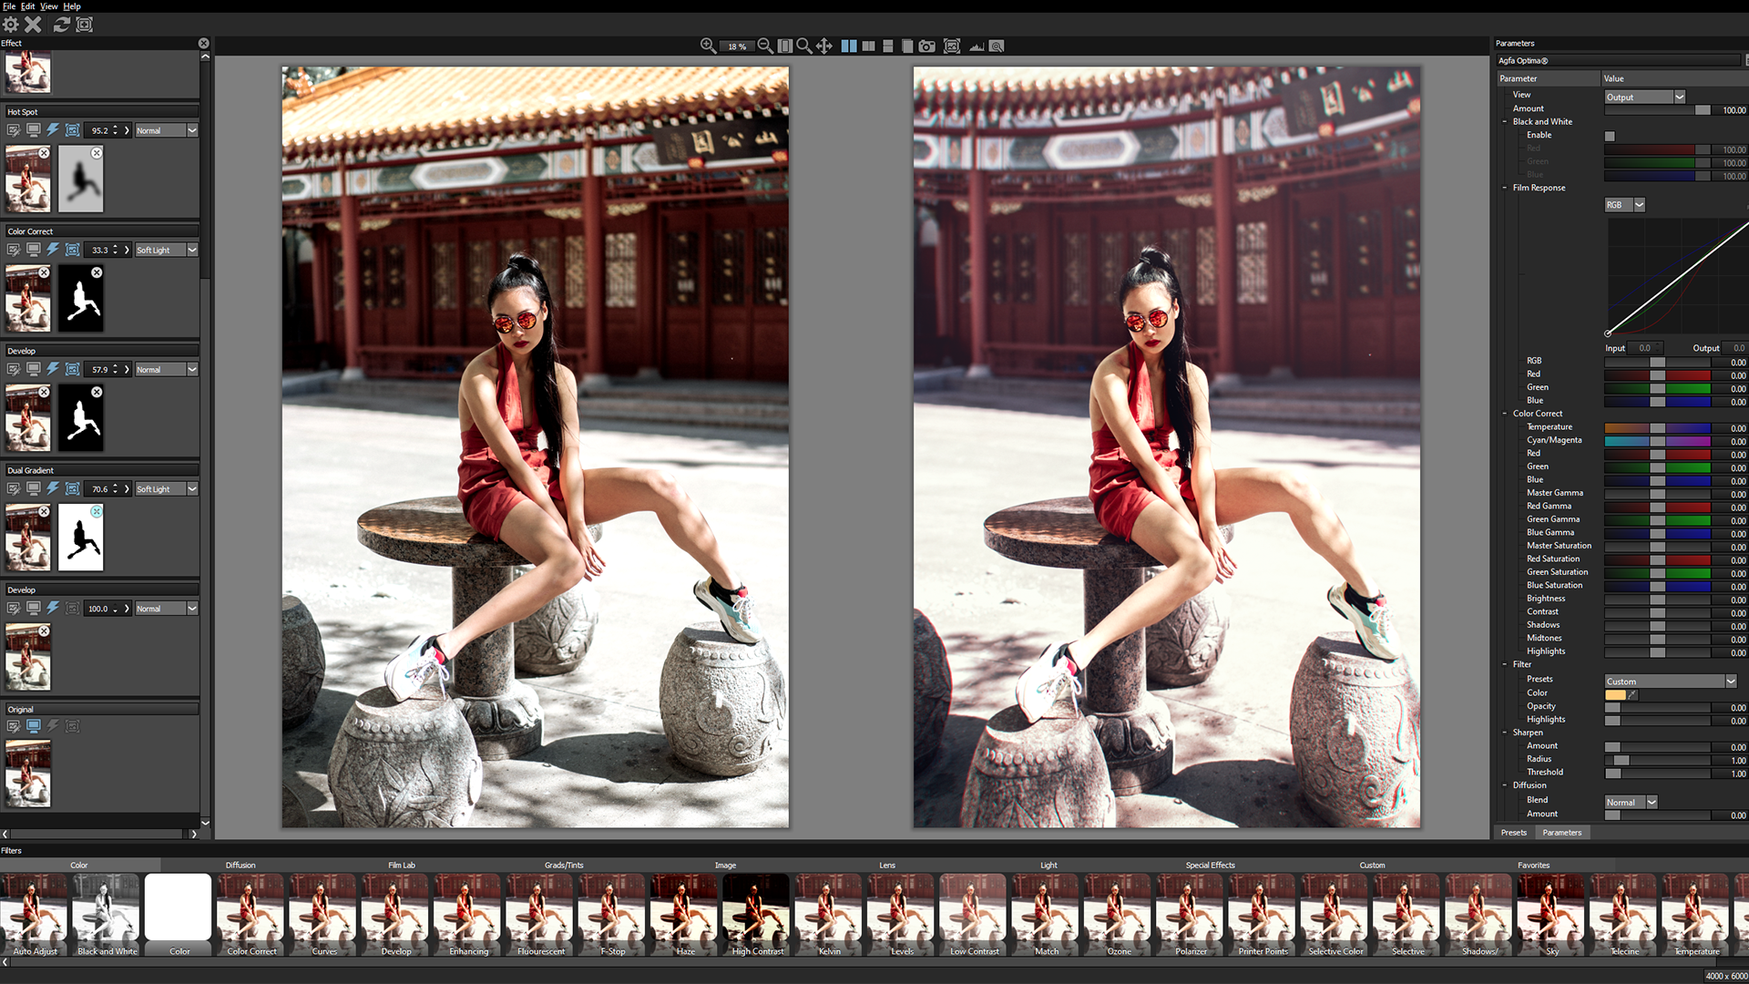Image resolution: width=1749 pixels, height=984 pixels.
Task: Click the Temperature slider
Action: tap(1657, 427)
